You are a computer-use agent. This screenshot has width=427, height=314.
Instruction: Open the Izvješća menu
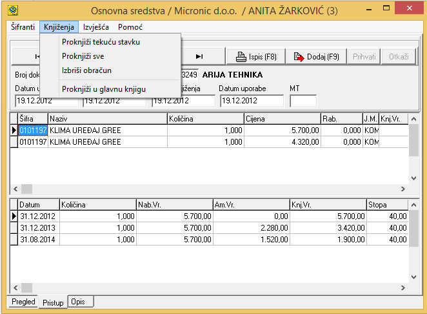pos(96,27)
